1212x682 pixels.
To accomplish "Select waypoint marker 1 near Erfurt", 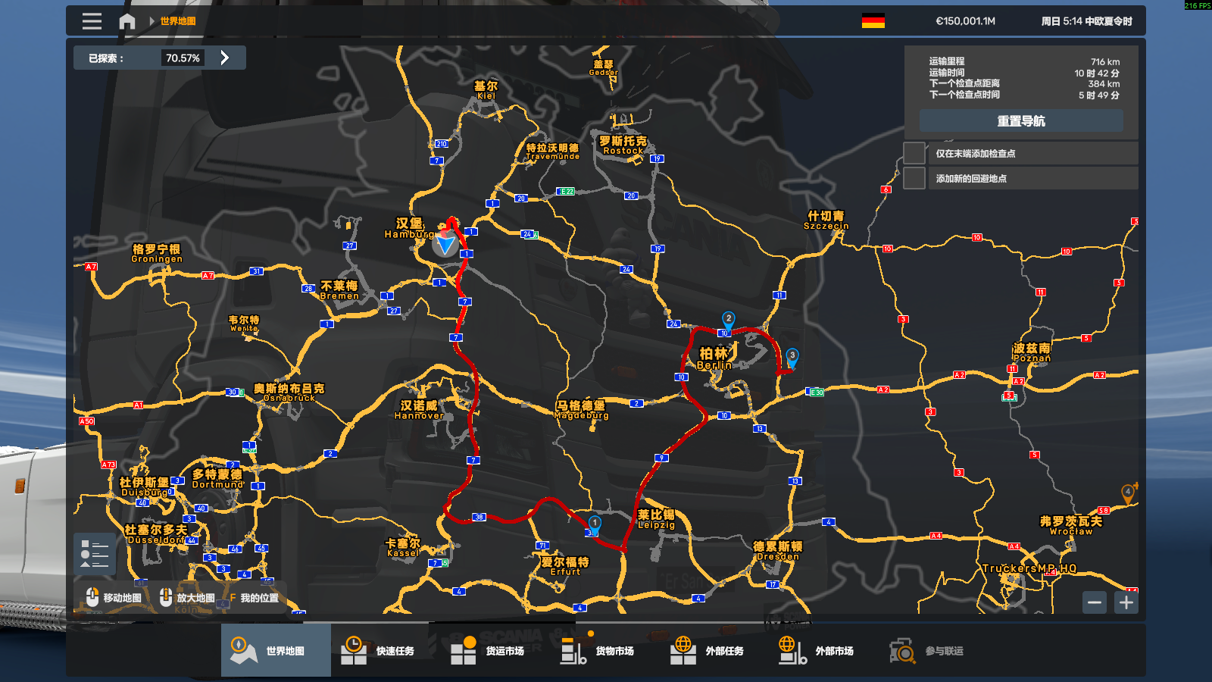I will pos(595,523).
